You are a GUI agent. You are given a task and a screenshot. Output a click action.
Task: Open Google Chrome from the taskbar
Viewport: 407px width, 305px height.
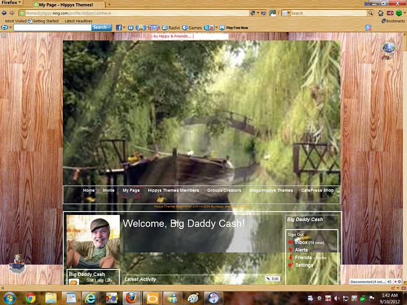(30, 297)
